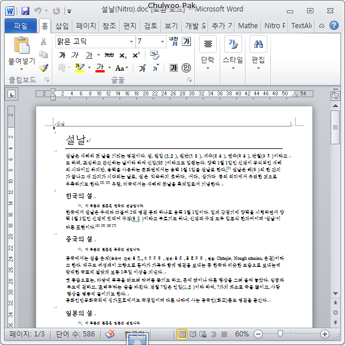The image size is (345, 345).
Task: Toggle superscript x² formatting
Action: pyautogui.click(x=136, y=55)
